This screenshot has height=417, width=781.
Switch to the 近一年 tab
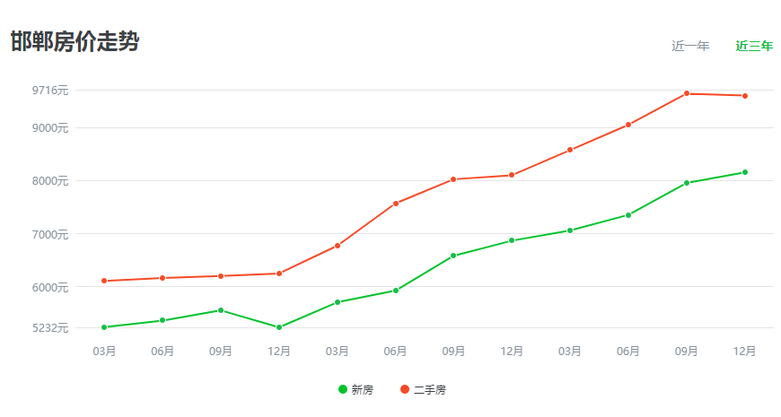click(690, 46)
